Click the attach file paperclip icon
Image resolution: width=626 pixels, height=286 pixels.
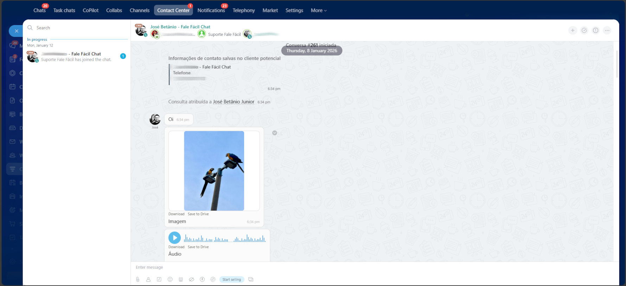(x=138, y=279)
